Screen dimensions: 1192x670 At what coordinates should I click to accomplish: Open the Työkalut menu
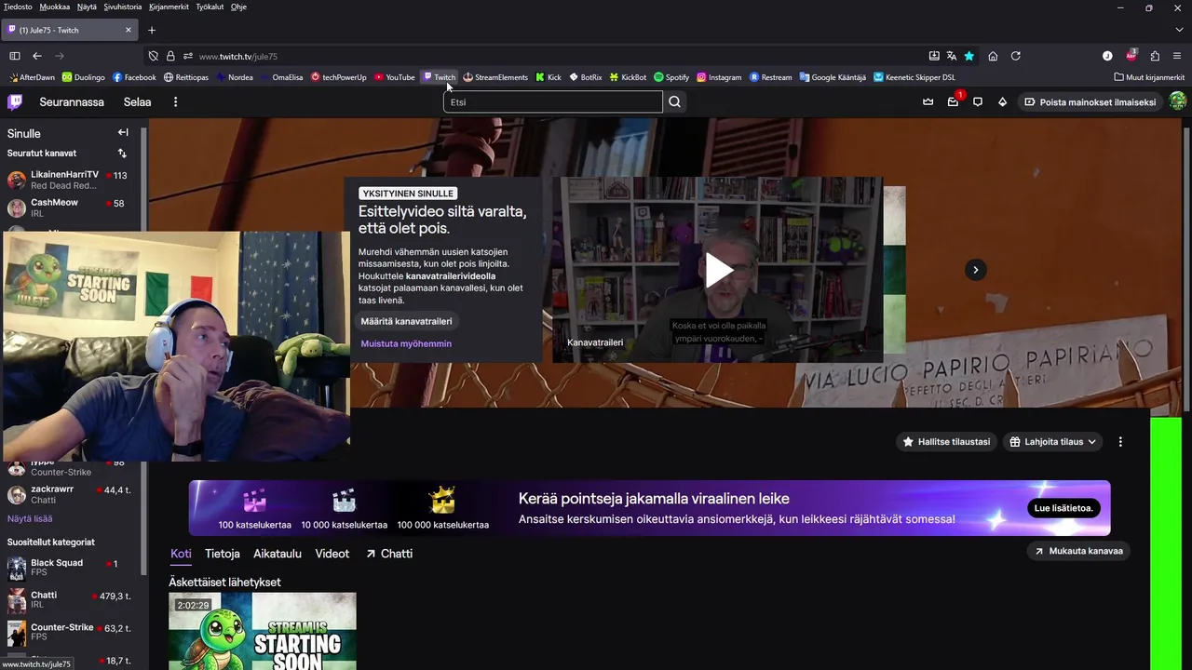tap(210, 7)
